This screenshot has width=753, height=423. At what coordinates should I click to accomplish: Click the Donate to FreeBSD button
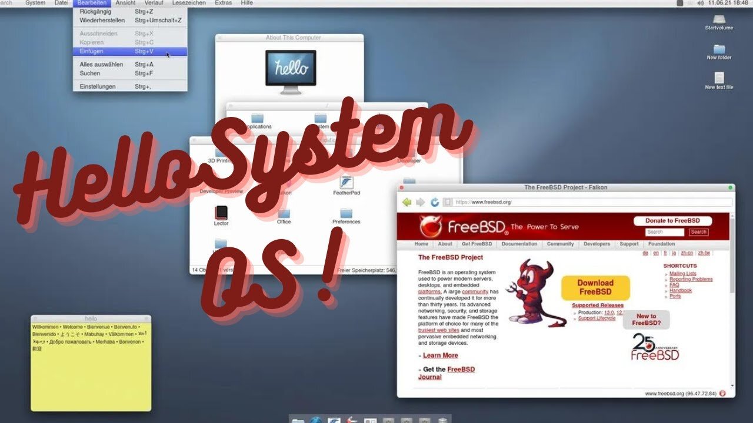(x=672, y=220)
